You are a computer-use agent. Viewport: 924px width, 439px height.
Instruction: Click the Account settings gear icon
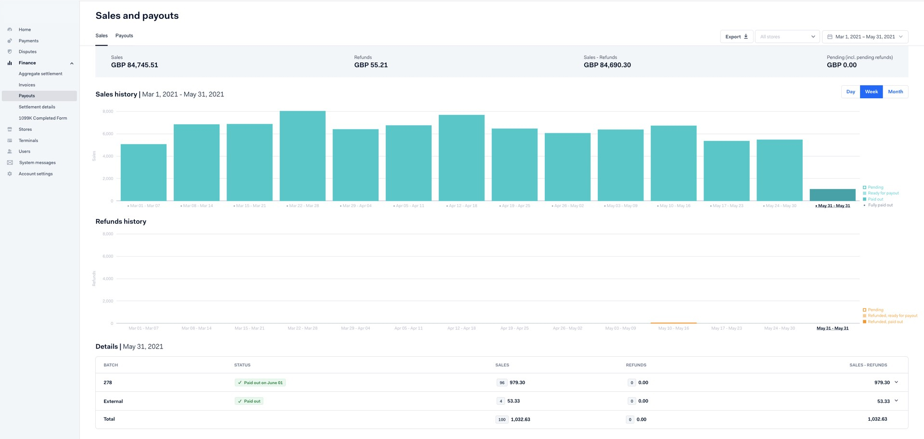pos(10,174)
